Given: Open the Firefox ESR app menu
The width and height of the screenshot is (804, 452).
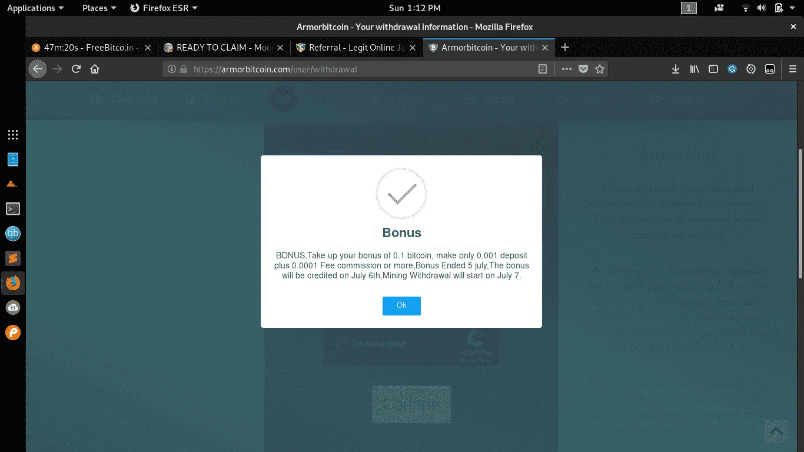Looking at the screenshot, I should [164, 8].
